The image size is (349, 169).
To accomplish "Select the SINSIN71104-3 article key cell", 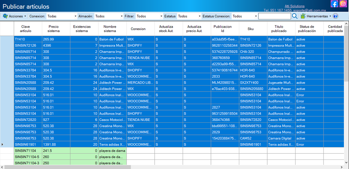I will point(28,163).
